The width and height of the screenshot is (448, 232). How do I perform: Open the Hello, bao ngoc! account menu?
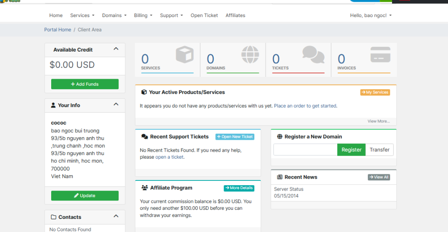click(x=371, y=15)
